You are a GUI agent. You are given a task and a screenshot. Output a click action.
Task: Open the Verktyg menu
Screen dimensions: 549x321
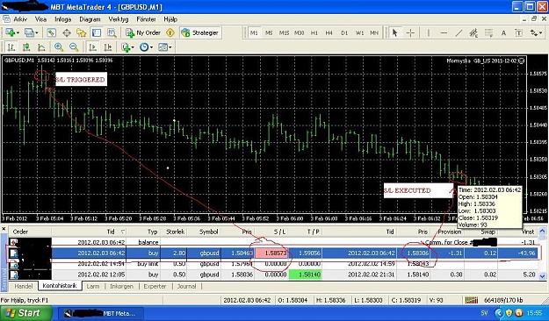(x=119, y=19)
